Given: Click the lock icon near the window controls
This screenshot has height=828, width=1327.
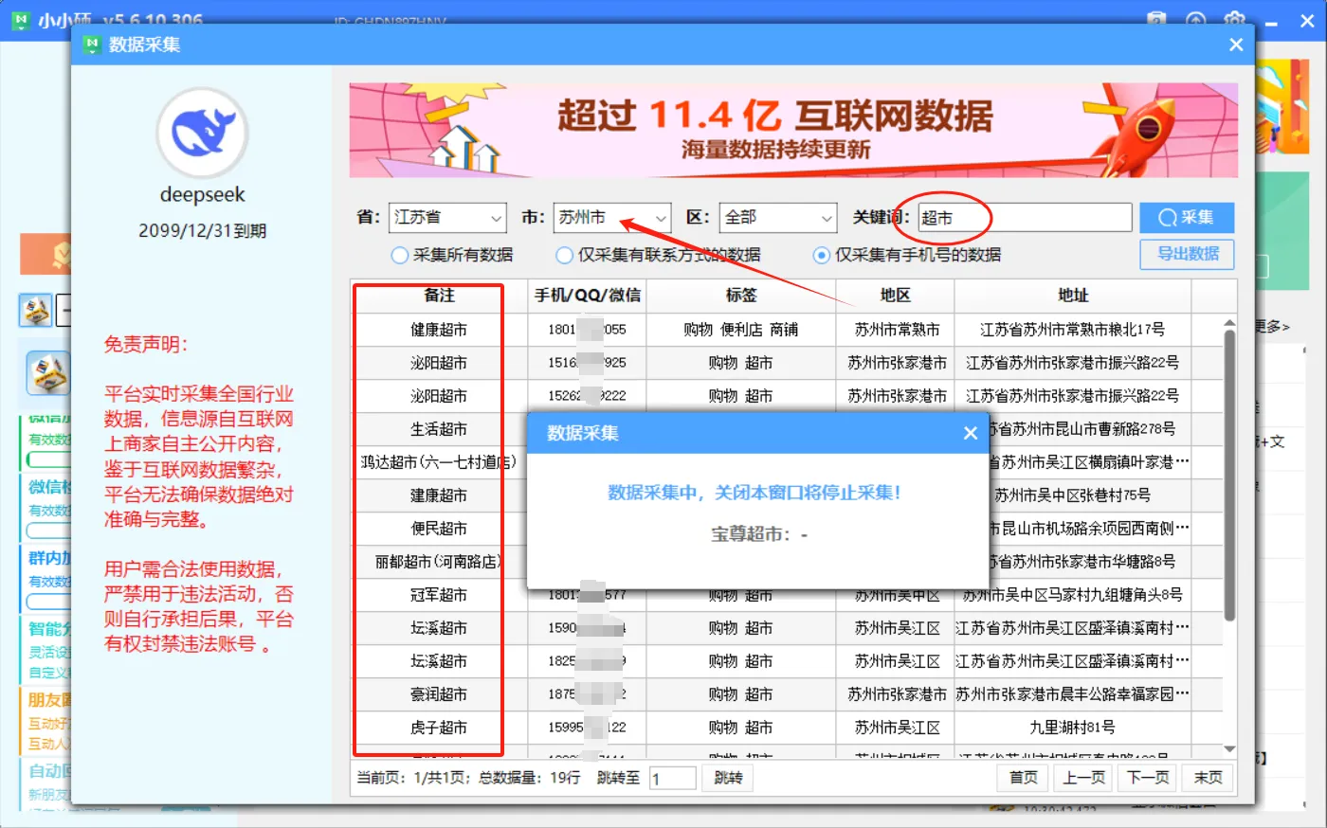Looking at the screenshot, I should tap(1157, 19).
